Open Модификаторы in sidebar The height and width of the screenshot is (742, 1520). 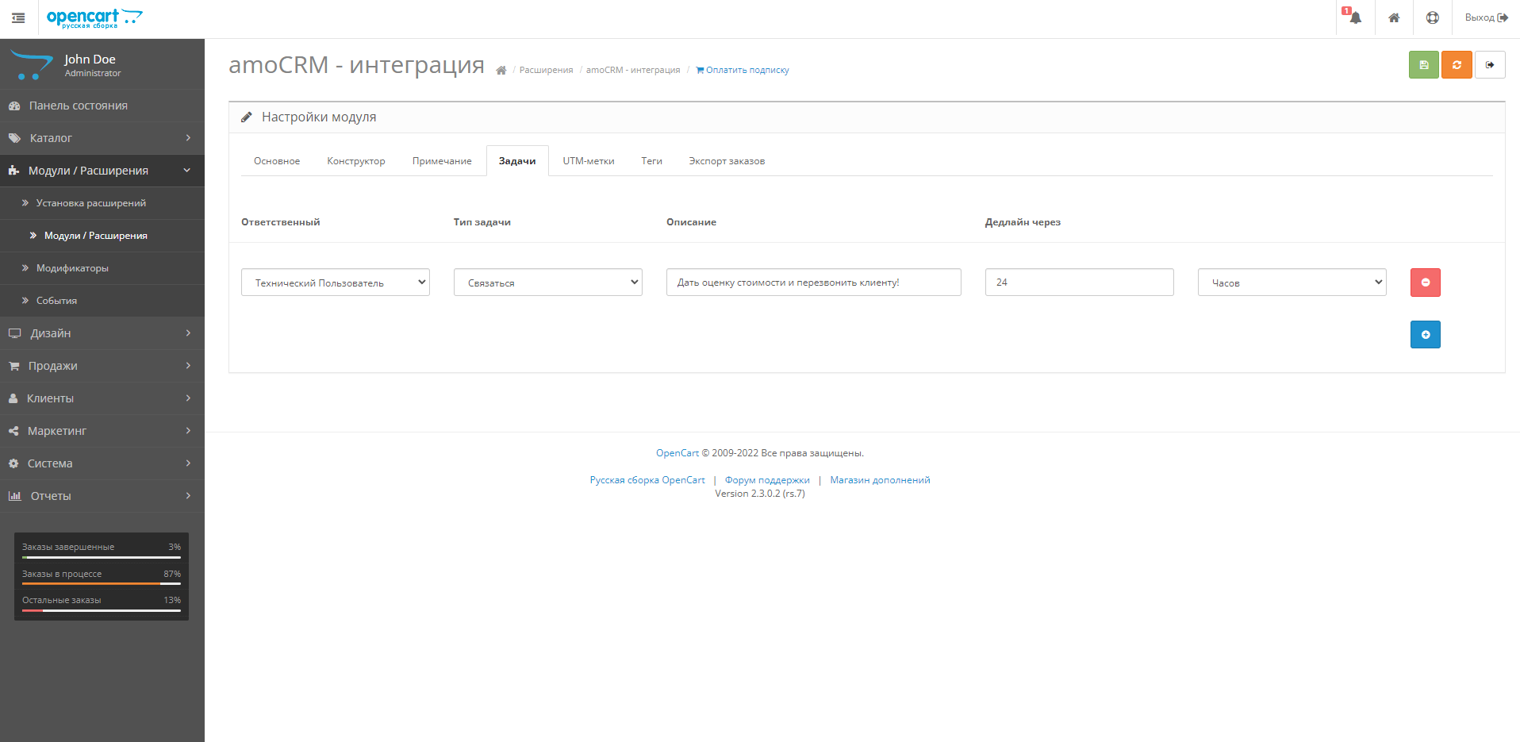pos(71,267)
